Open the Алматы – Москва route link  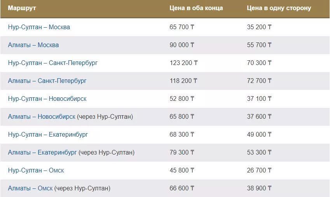33,45
